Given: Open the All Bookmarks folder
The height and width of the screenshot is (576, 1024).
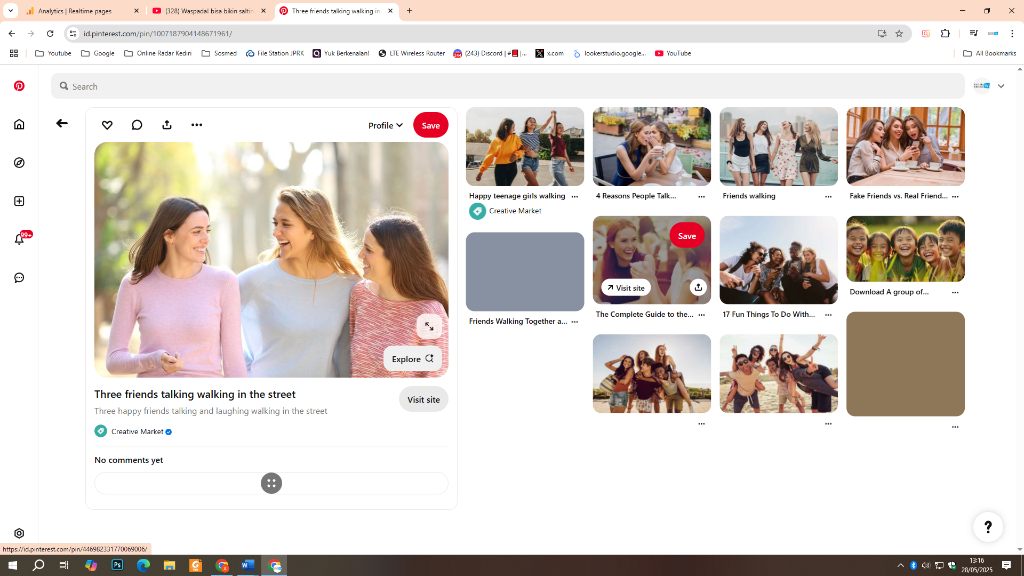Looking at the screenshot, I should pos(990,53).
